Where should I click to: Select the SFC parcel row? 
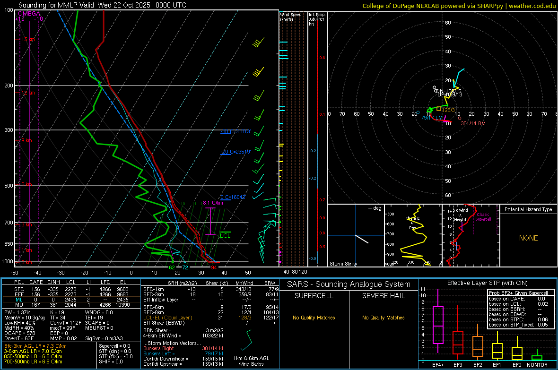[71, 289]
